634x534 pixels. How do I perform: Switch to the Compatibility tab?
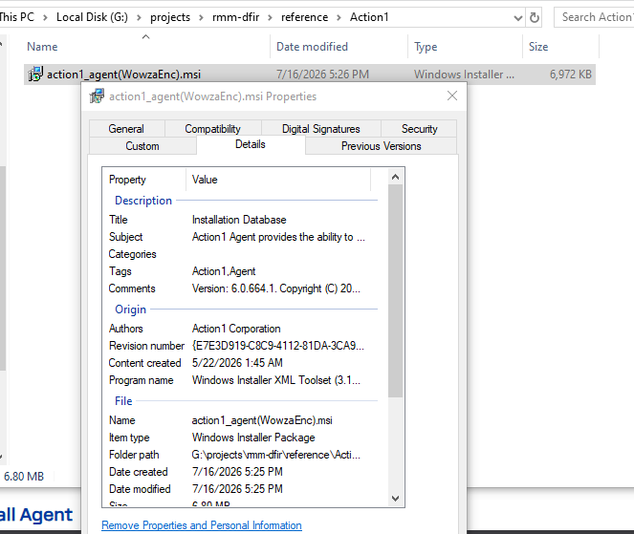pyautogui.click(x=212, y=128)
